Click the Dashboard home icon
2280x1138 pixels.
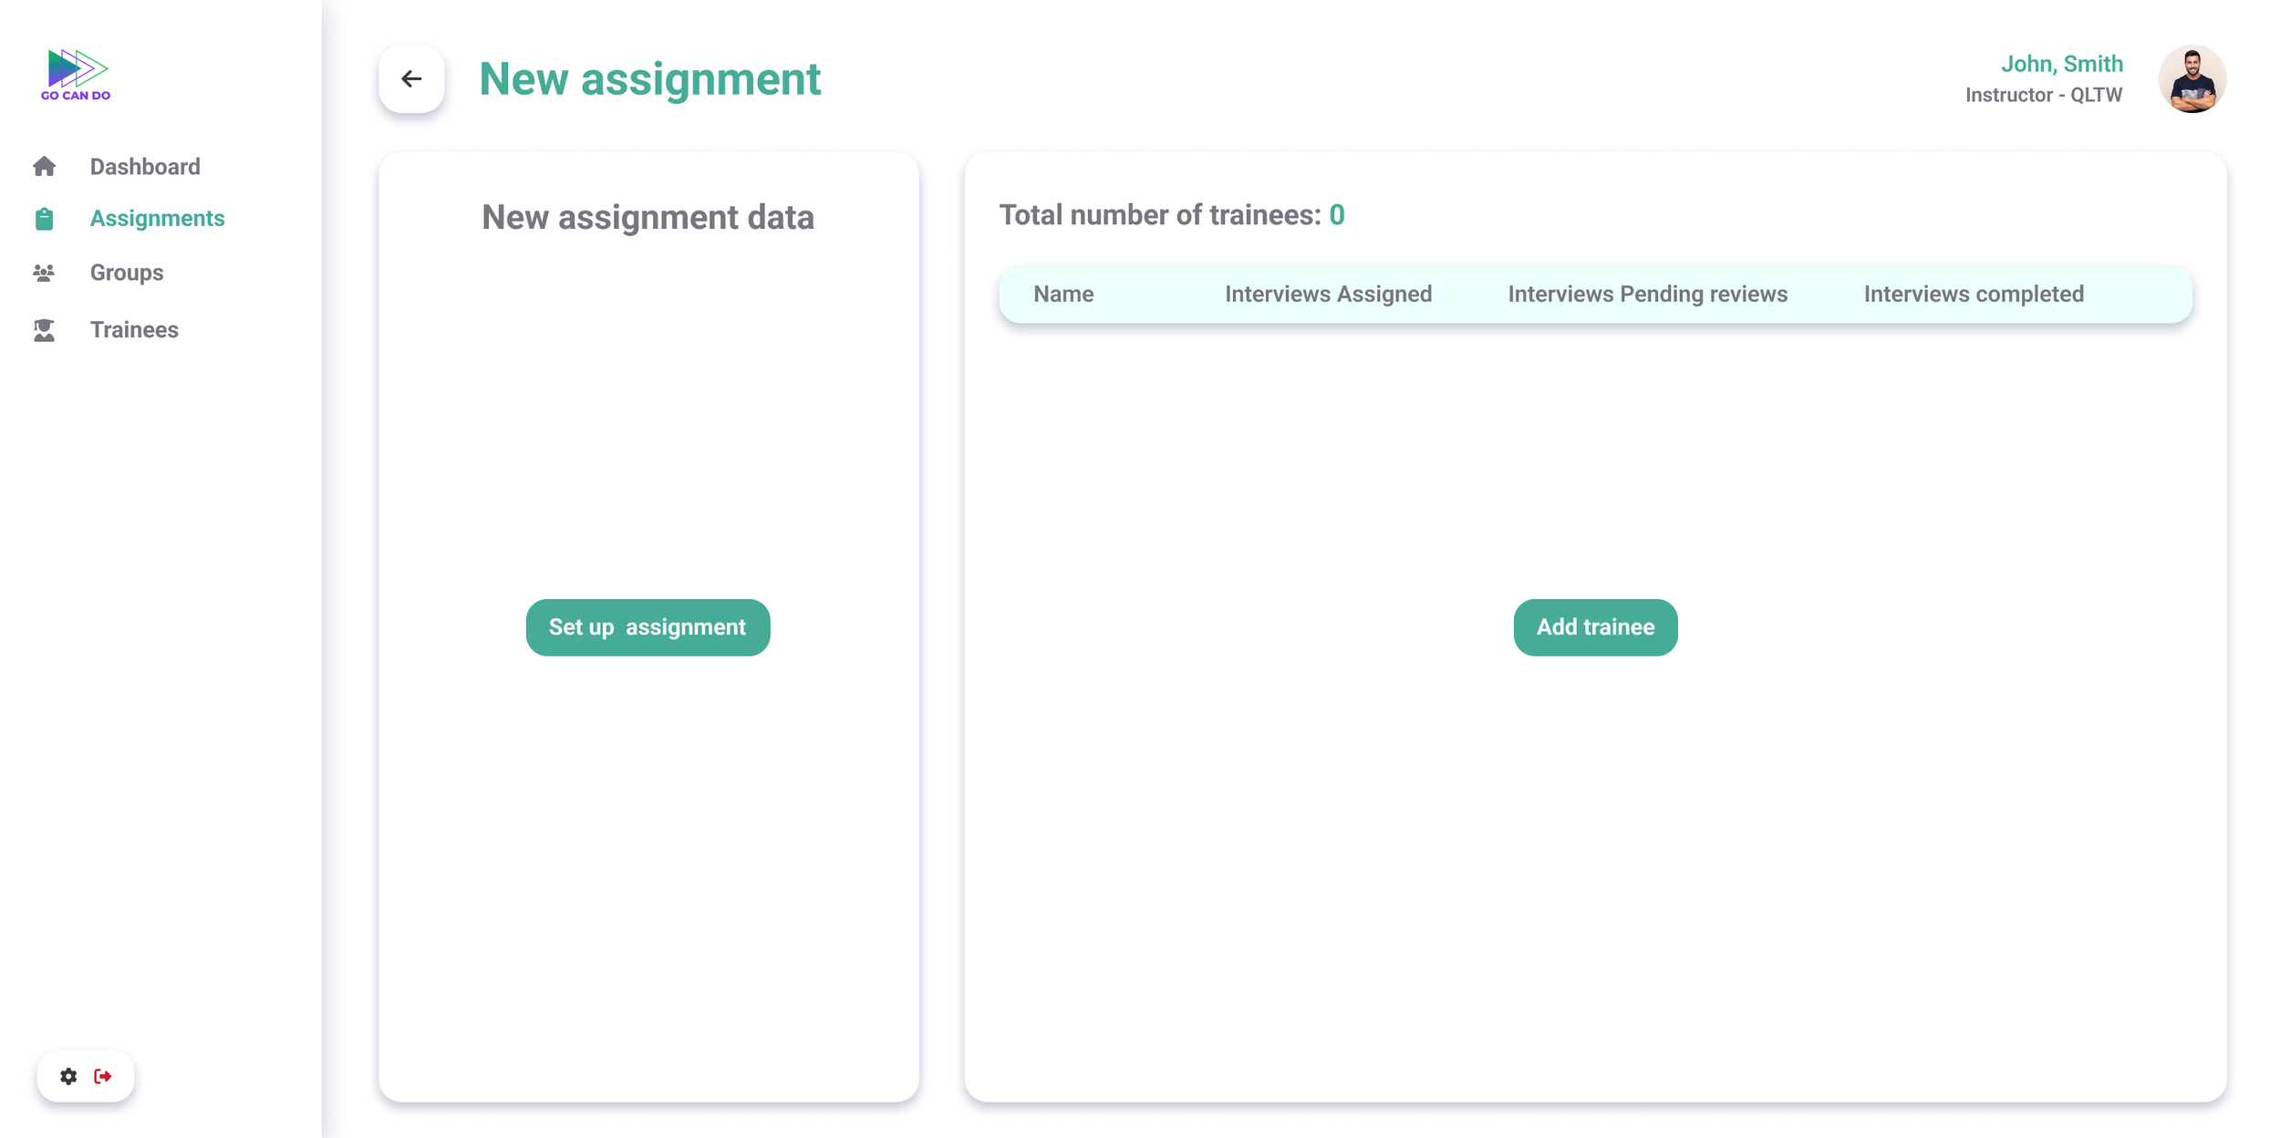coord(44,167)
